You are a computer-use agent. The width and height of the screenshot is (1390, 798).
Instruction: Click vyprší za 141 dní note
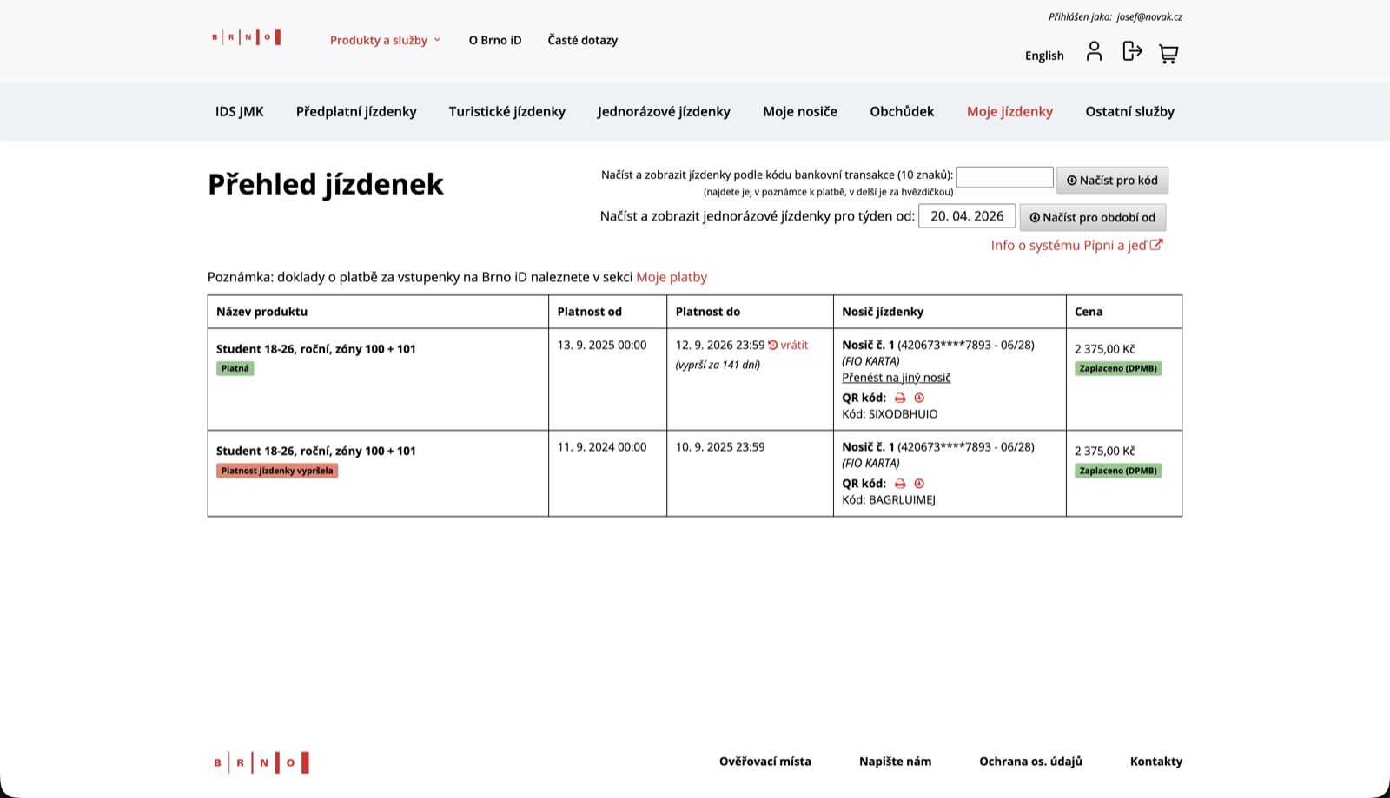pos(718,365)
